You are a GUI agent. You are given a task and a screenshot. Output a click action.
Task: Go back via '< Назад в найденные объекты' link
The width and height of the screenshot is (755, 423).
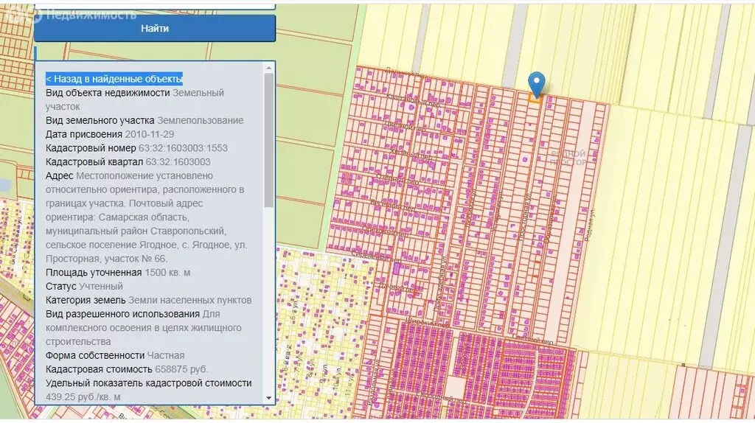tap(114, 79)
